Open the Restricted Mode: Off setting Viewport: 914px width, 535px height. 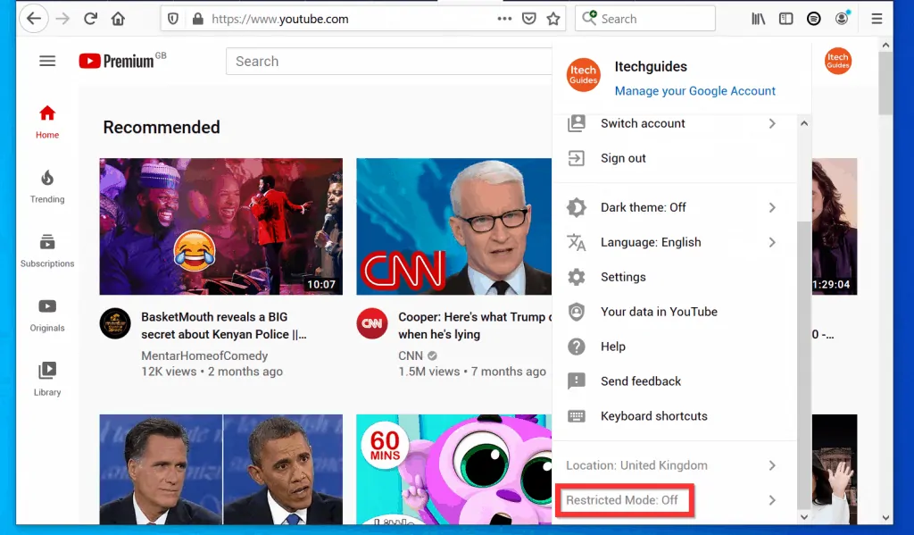coord(674,500)
